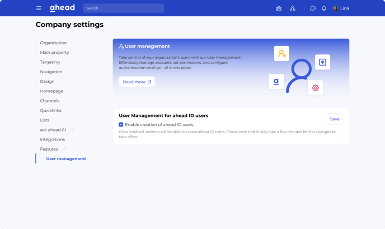This screenshot has width=385, height=229.
Task: Go to Homepage settings
Action: [x=51, y=91]
